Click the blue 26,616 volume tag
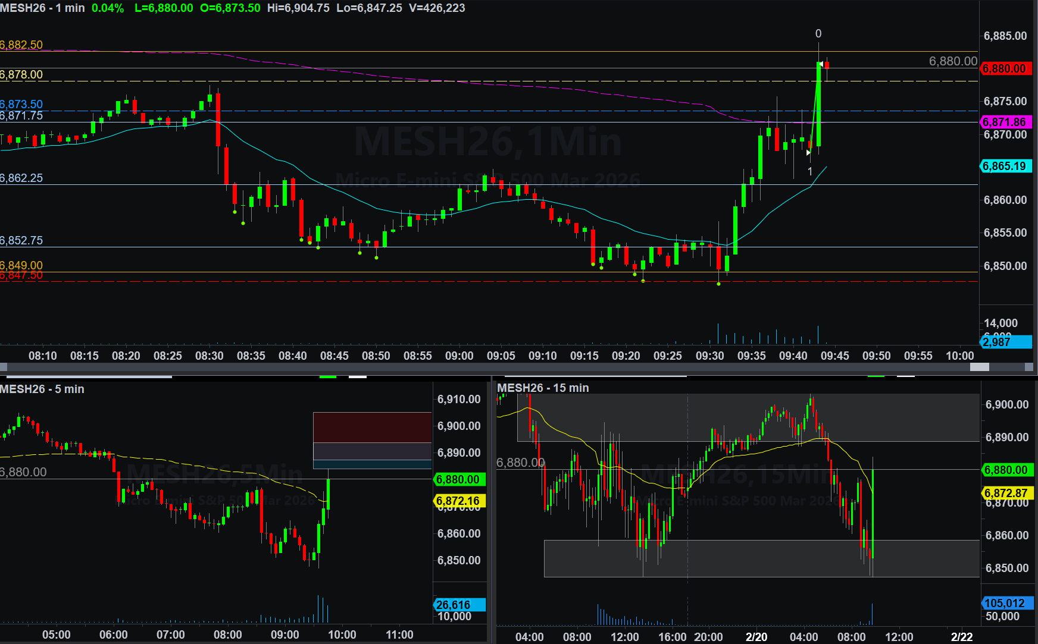Viewport: 1038px width, 644px height. pyautogui.click(x=459, y=605)
